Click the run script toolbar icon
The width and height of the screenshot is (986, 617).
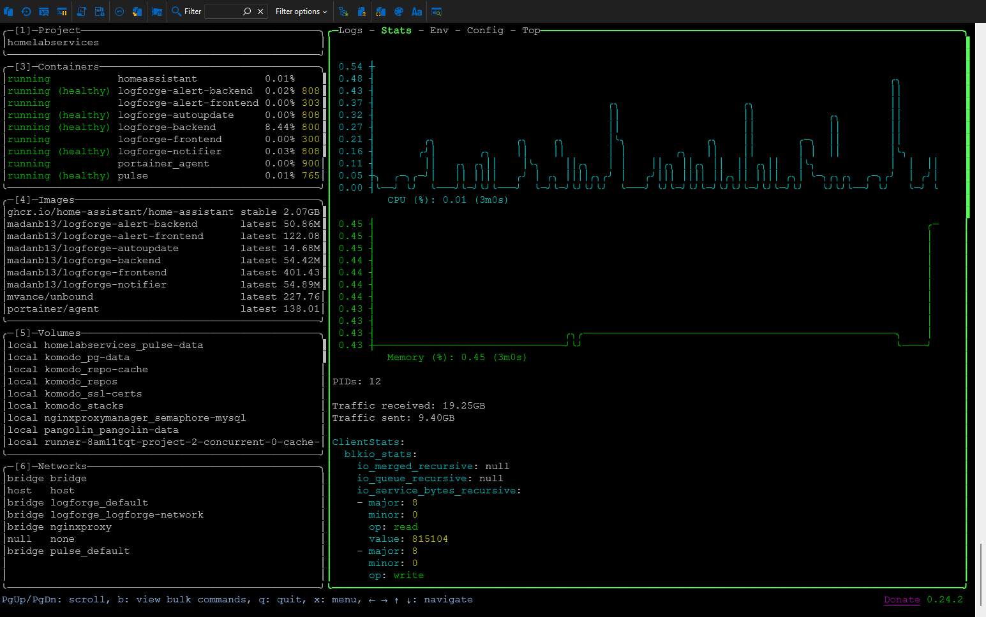click(x=82, y=11)
